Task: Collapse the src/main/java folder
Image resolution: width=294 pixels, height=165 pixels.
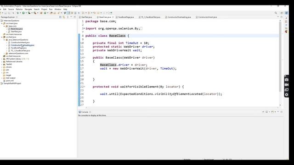Action: coord(2,23)
